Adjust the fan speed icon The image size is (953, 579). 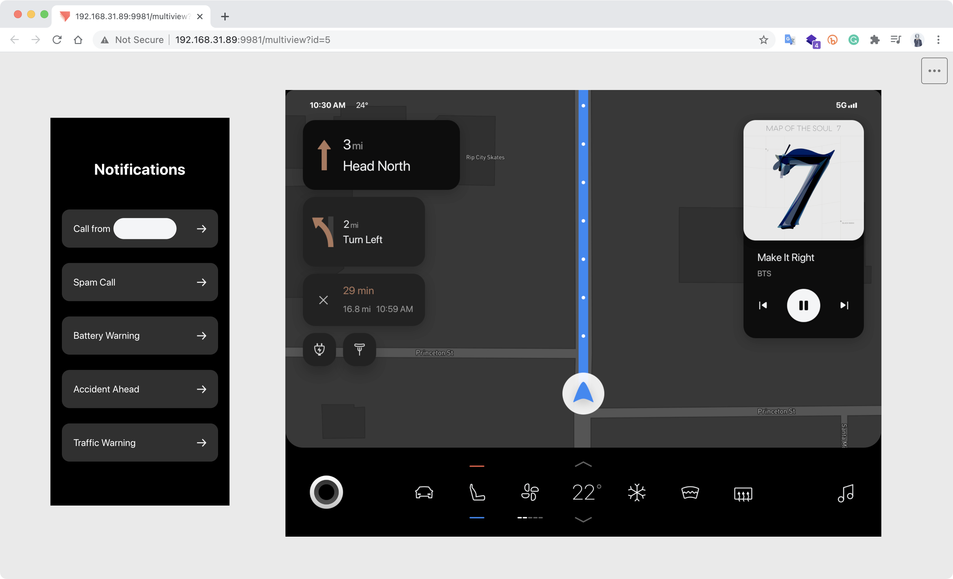(x=530, y=492)
